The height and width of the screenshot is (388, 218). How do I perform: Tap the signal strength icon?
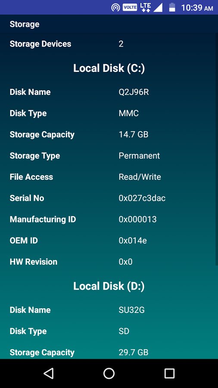(158, 8)
